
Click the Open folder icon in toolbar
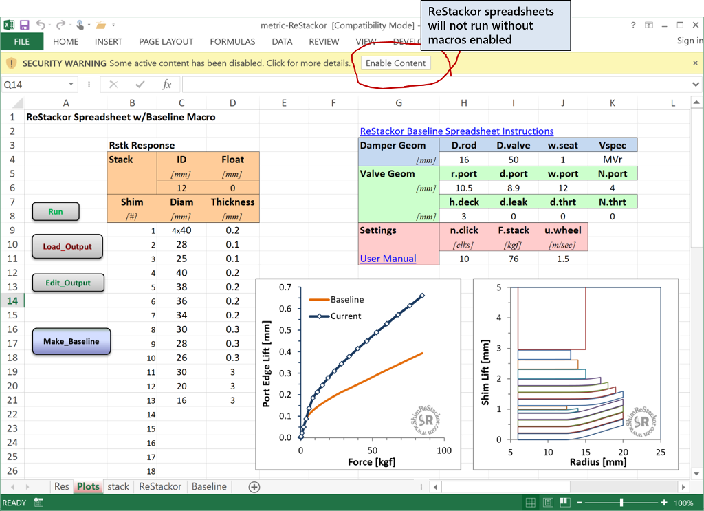[x=100, y=25]
